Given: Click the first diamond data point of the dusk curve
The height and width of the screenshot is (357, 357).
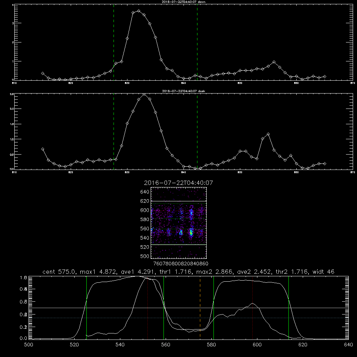Looking at the screenshot, I should click(x=42, y=149).
